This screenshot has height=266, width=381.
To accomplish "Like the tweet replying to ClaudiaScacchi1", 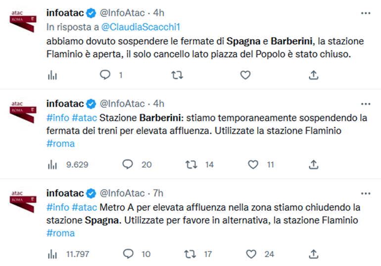I will (245, 75).
